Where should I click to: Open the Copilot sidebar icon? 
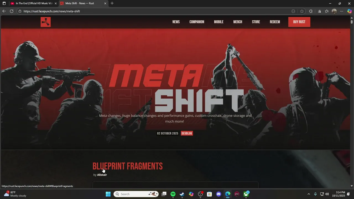(350, 11)
